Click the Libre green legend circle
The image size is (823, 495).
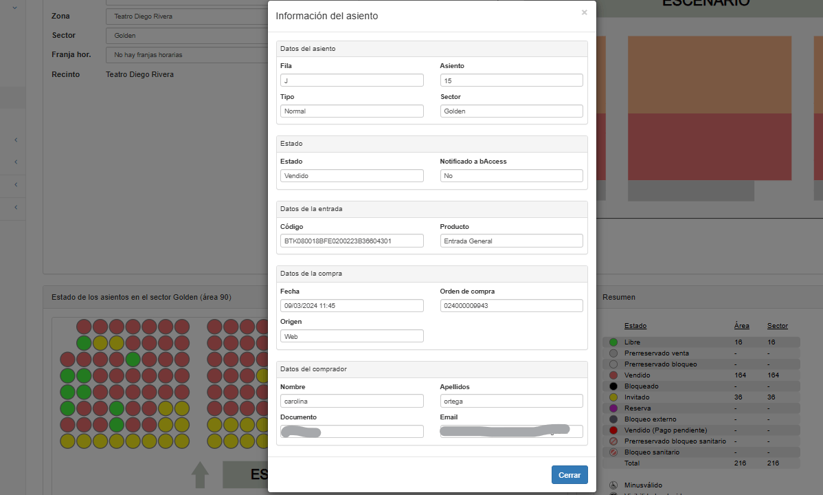pyautogui.click(x=613, y=342)
